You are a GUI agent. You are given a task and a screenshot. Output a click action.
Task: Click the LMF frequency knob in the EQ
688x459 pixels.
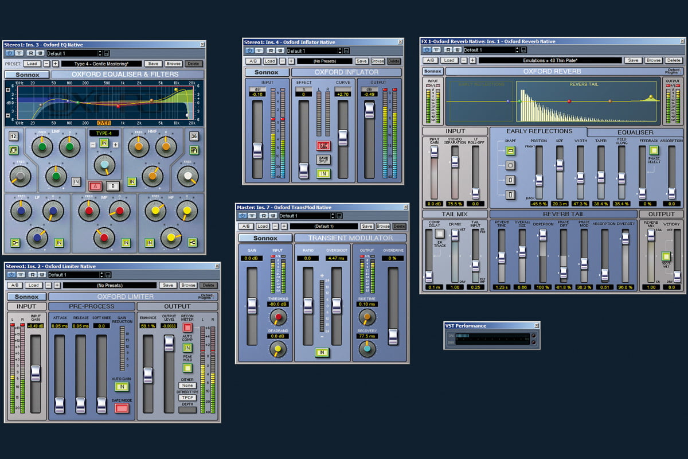click(x=42, y=148)
